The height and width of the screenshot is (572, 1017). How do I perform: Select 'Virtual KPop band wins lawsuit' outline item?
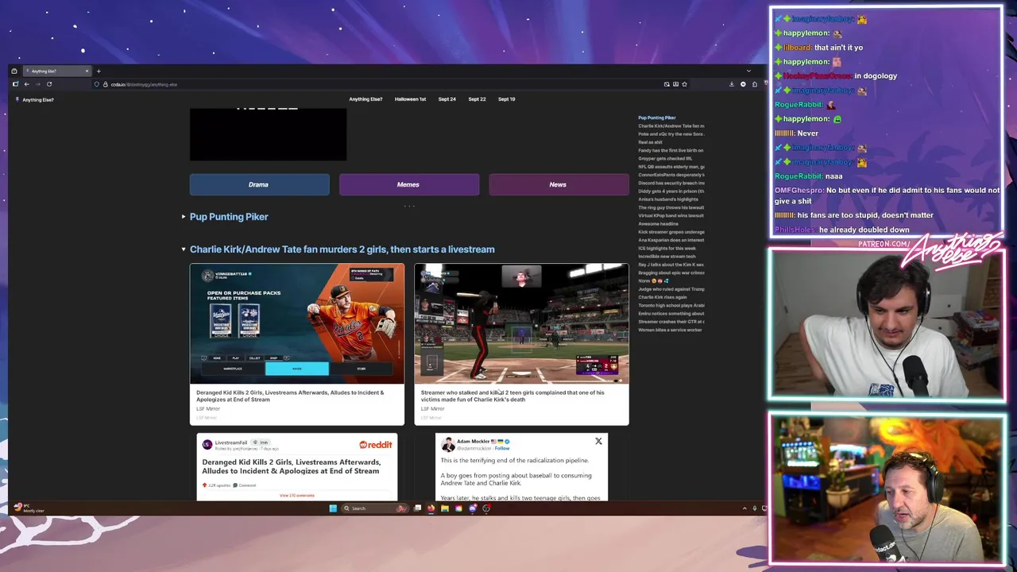coord(671,216)
